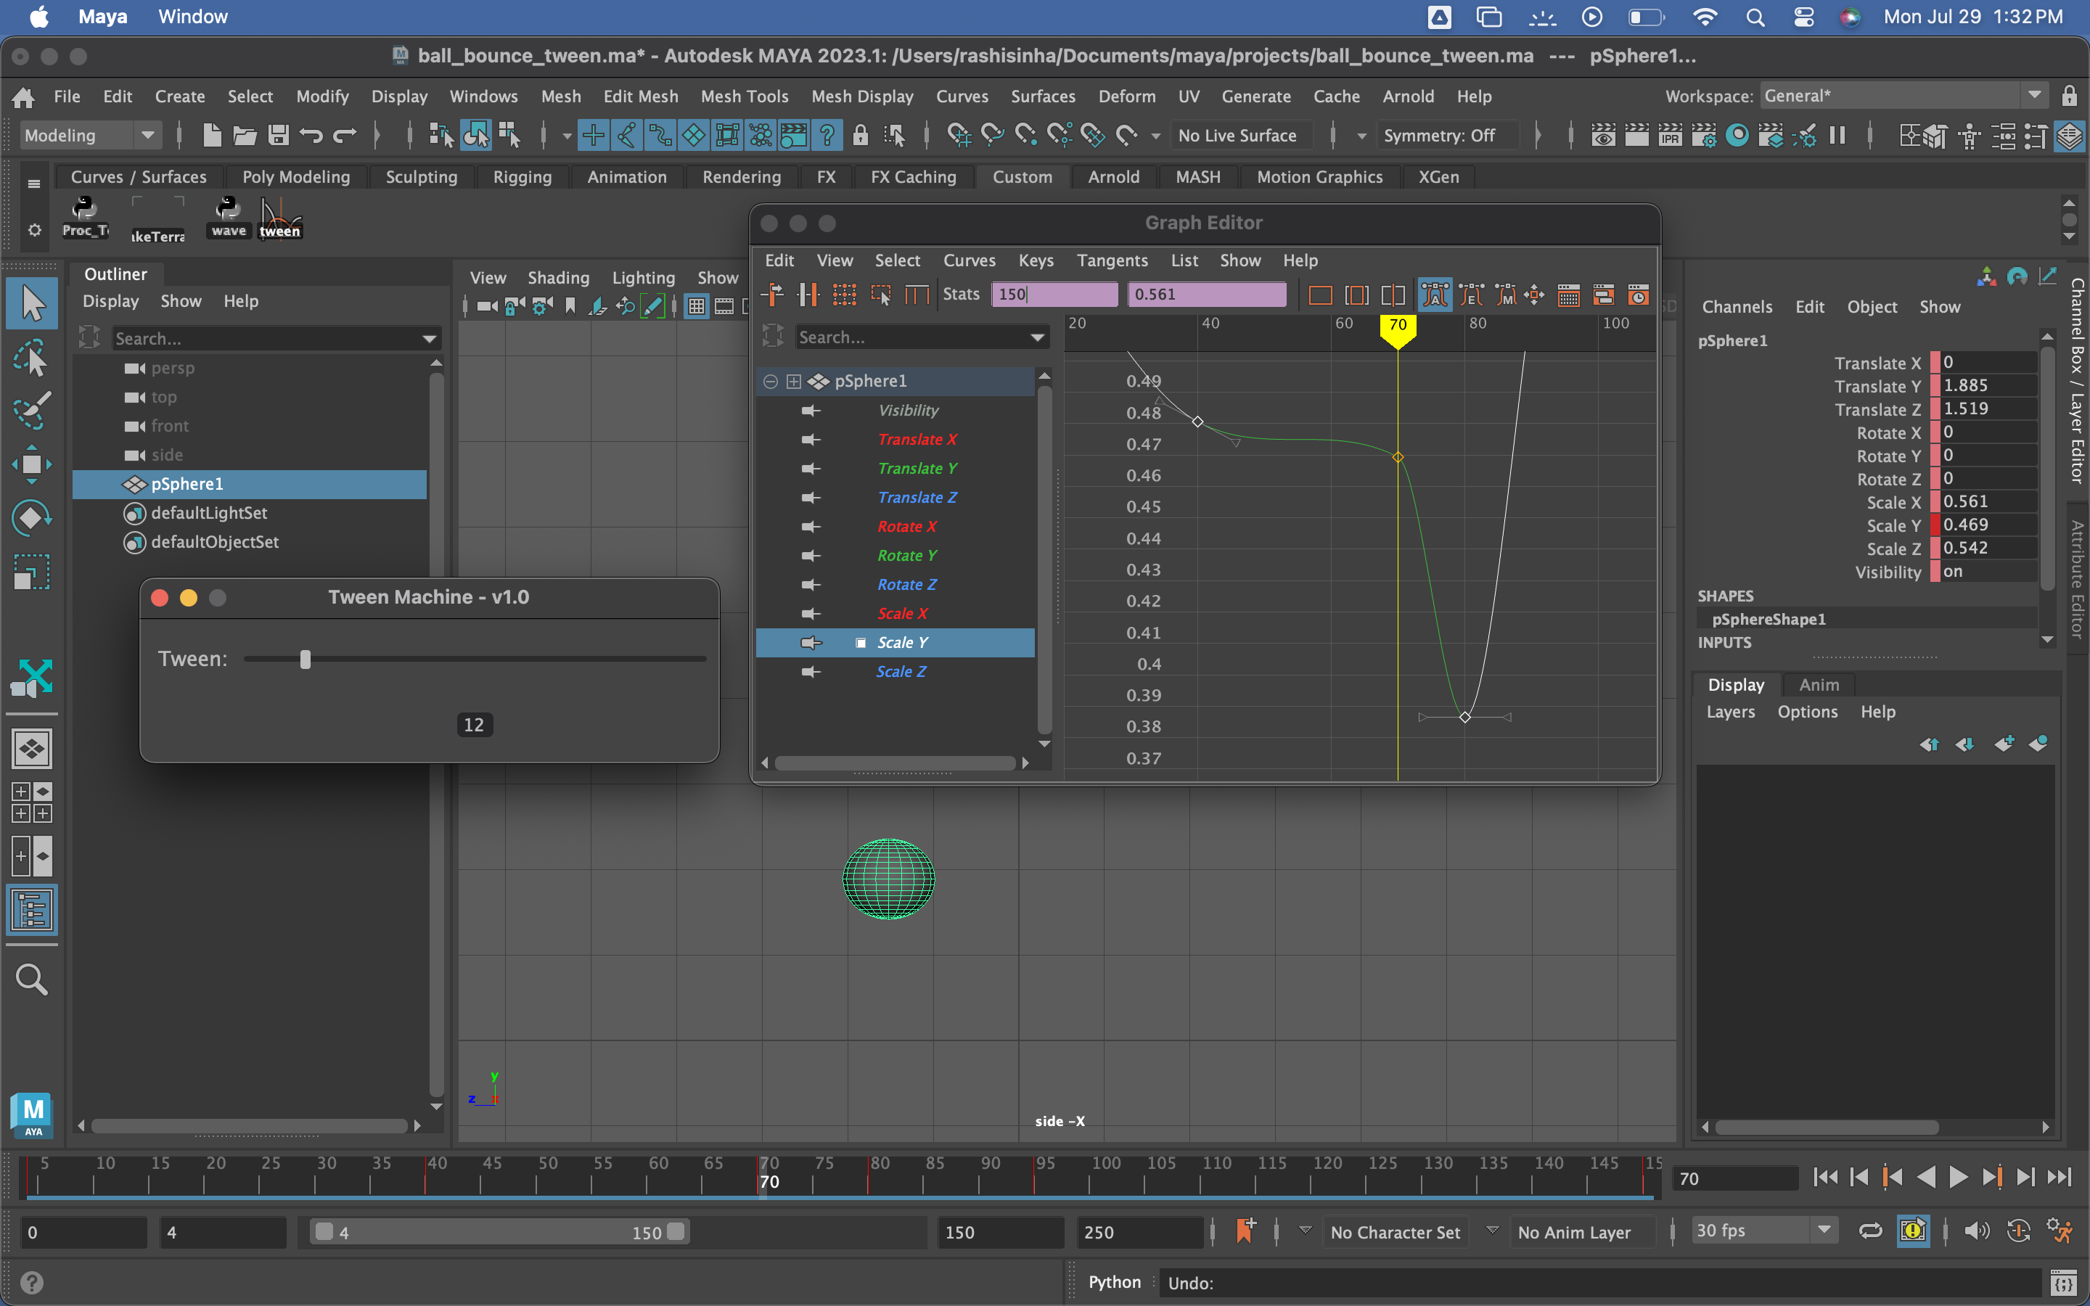
Task: Select the four-view layout icon
Action: pyautogui.click(x=32, y=802)
